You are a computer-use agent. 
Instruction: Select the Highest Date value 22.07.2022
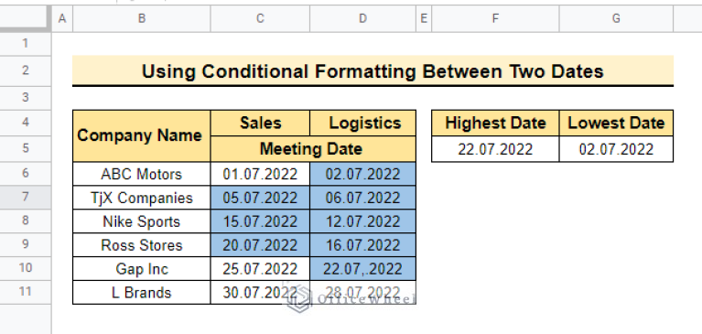click(495, 149)
